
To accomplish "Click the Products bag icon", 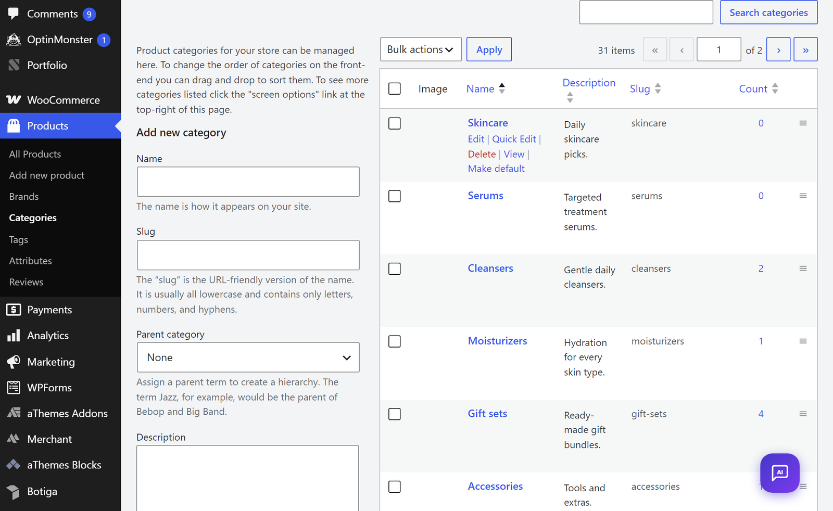I will pyautogui.click(x=14, y=125).
